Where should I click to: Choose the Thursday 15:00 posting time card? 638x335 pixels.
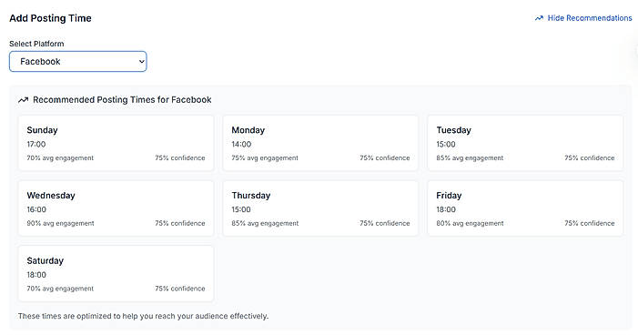pos(320,208)
